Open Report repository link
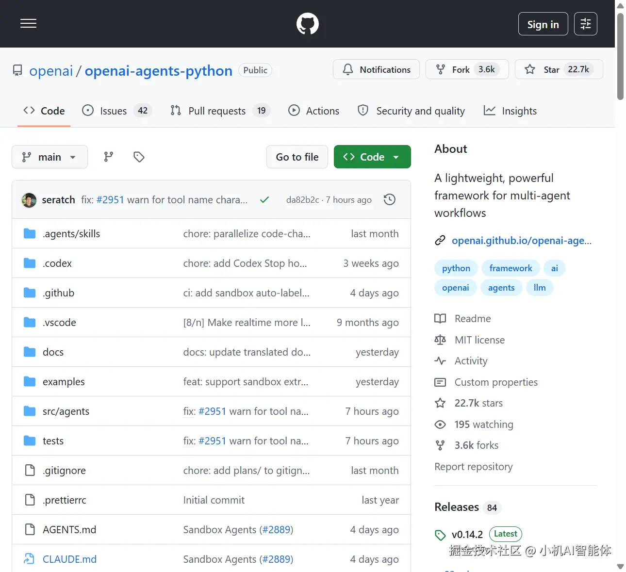This screenshot has height=572, width=626. click(x=474, y=466)
